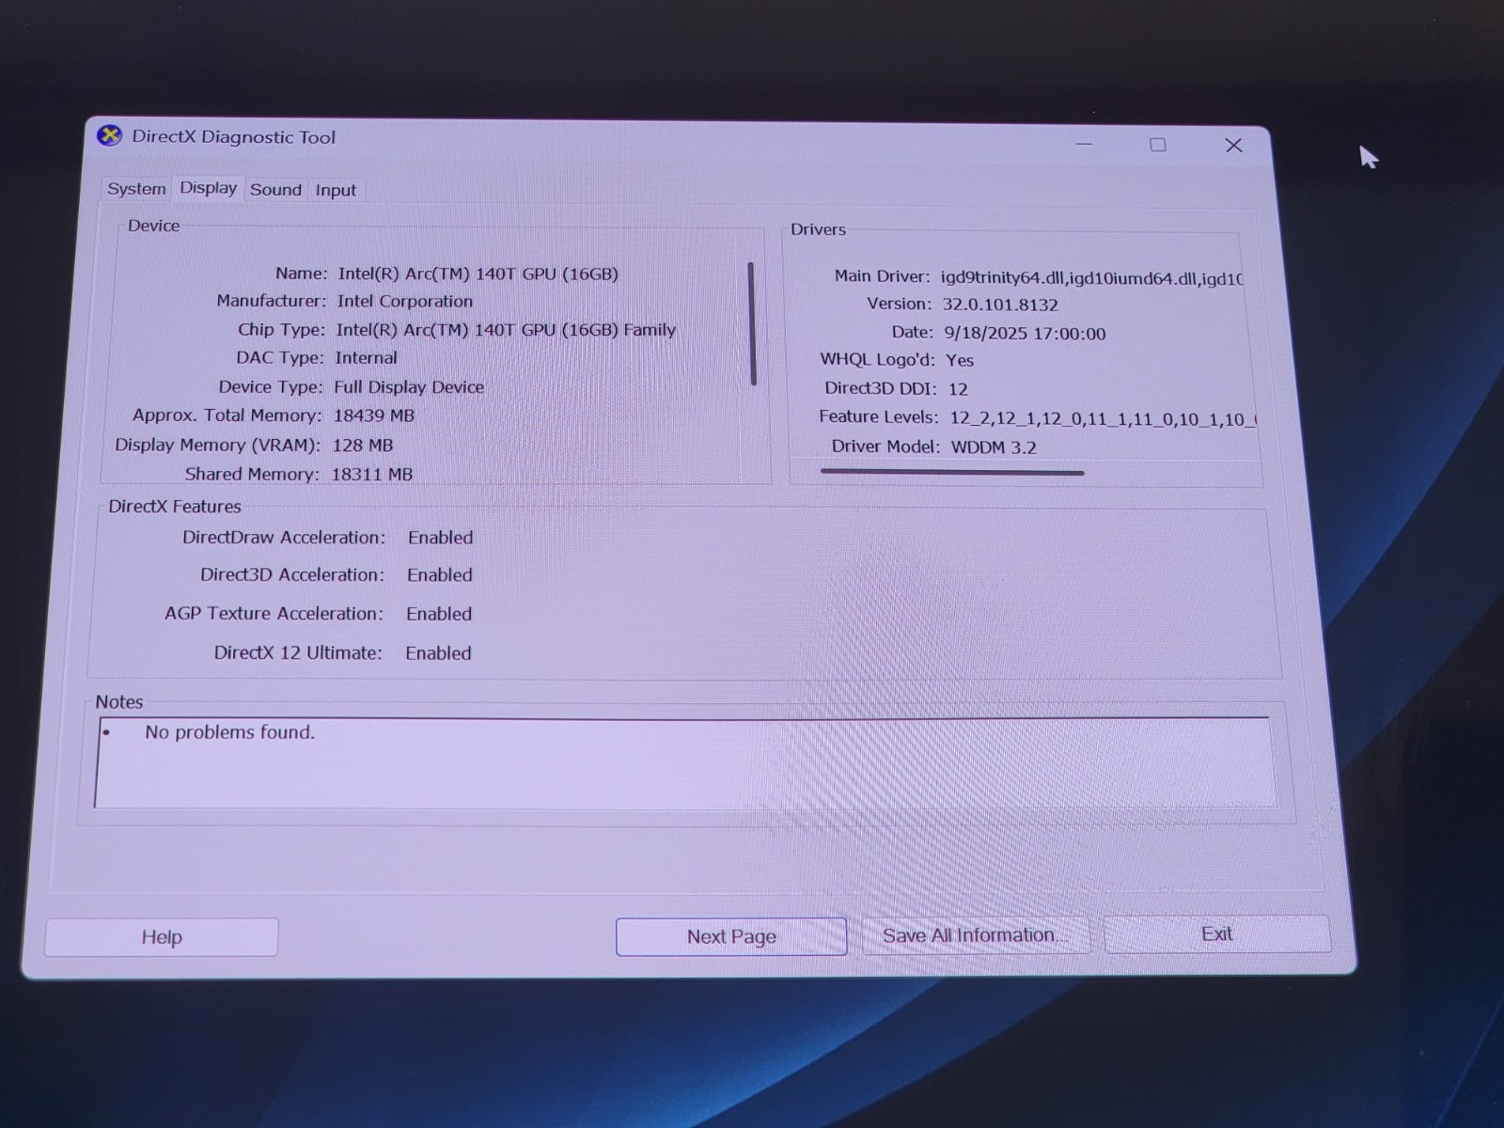Click the Device panel vertical scrollbar
Image resolution: width=1504 pixels, height=1128 pixels.
tap(752, 323)
